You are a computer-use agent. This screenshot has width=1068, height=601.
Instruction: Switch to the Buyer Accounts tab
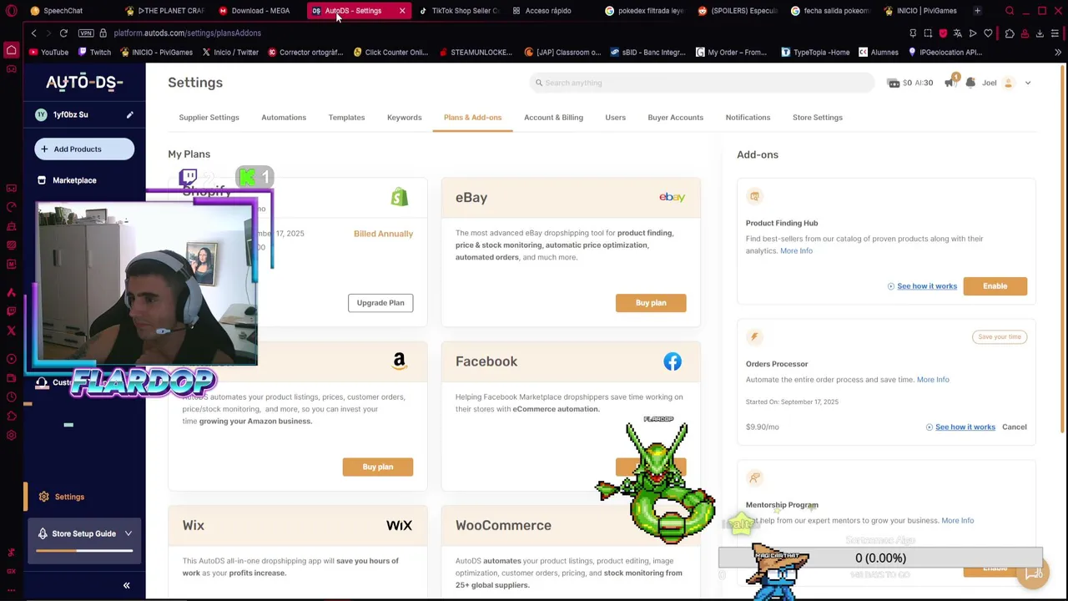tap(675, 118)
